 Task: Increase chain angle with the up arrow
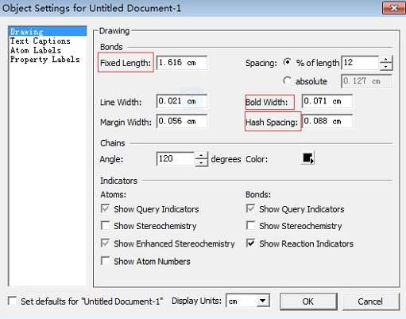(201, 156)
